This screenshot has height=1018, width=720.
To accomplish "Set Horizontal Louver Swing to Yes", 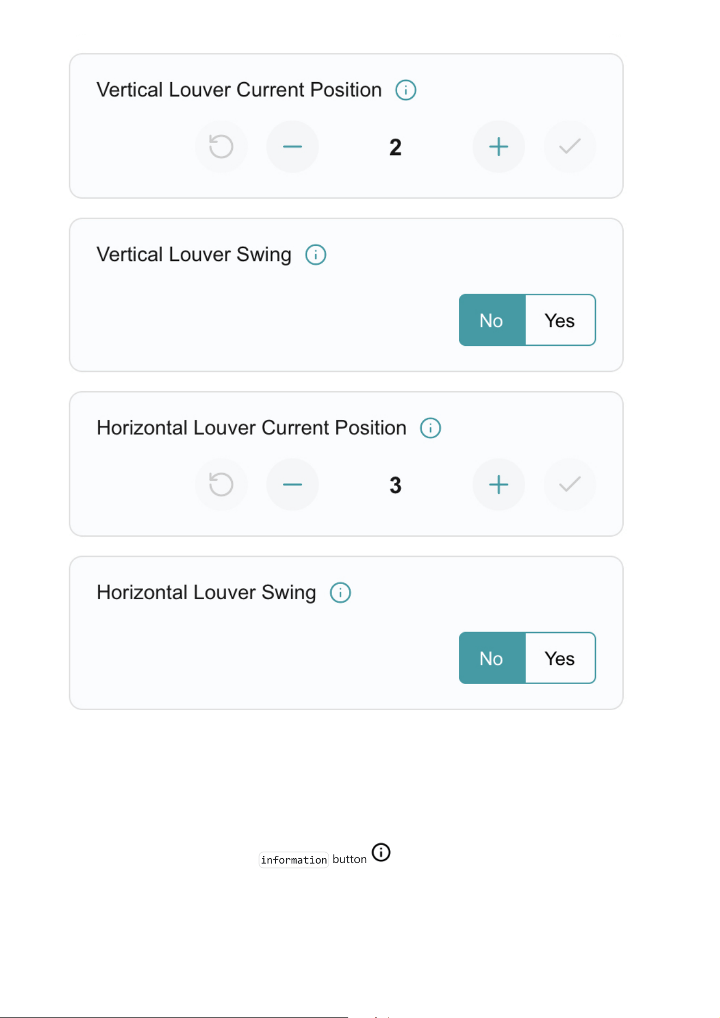I will pos(560,658).
